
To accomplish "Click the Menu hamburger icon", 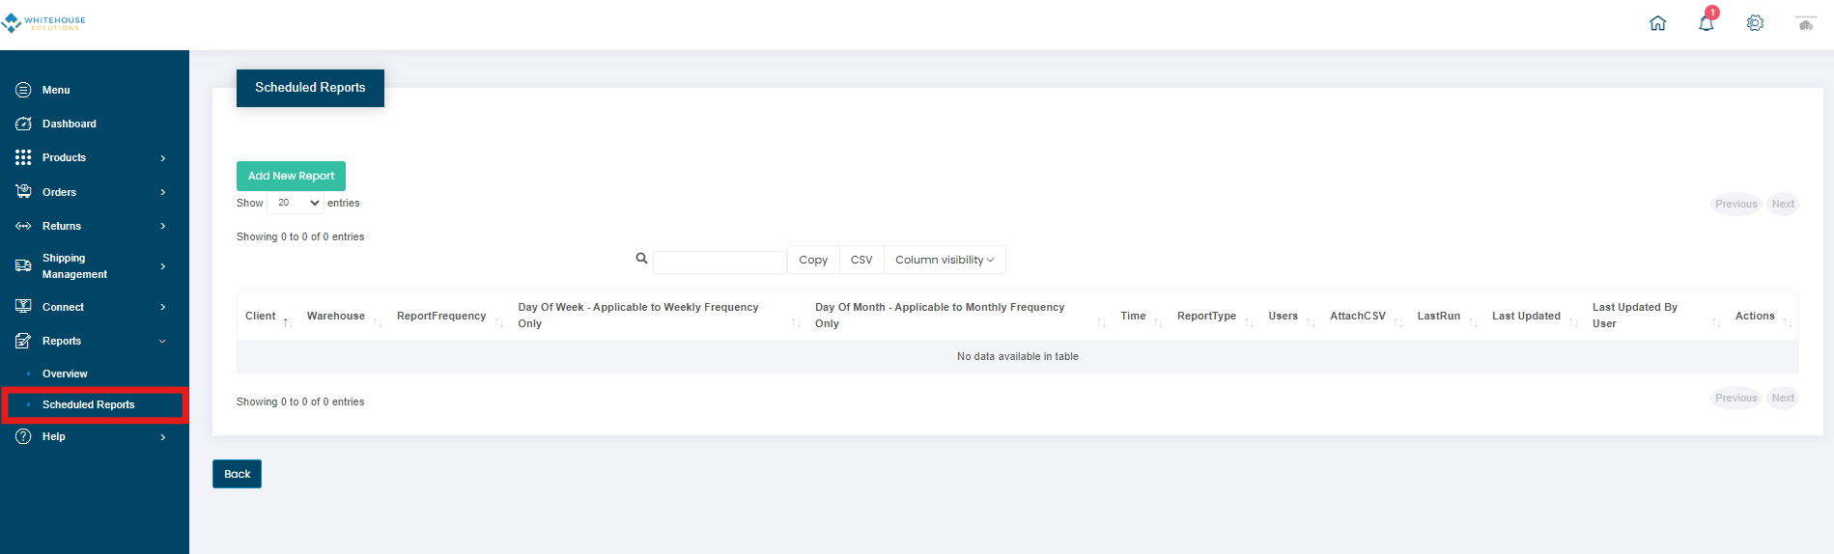I will coord(23,90).
